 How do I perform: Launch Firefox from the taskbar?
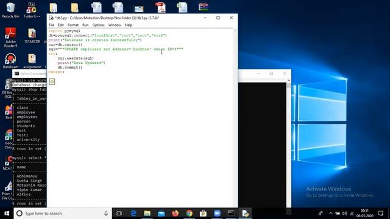(x=175, y=214)
